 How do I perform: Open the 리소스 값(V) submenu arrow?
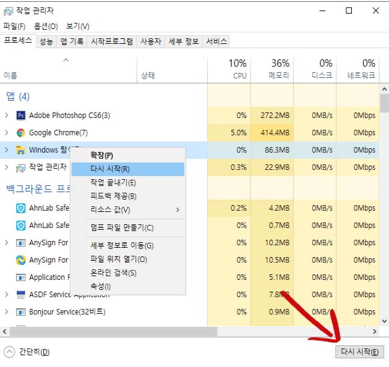(x=177, y=210)
